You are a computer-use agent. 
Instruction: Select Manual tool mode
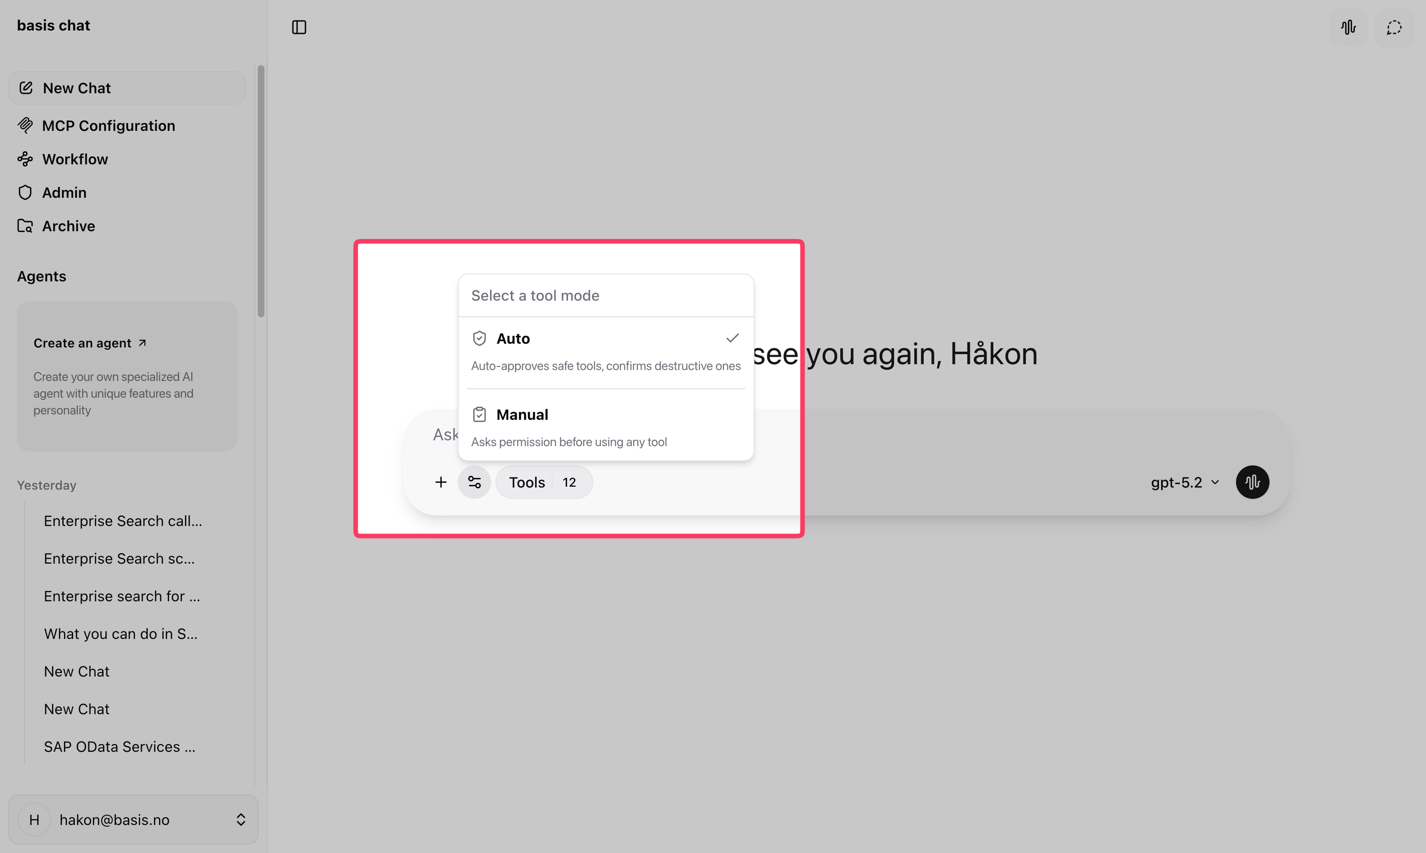pyautogui.click(x=605, y=426)
